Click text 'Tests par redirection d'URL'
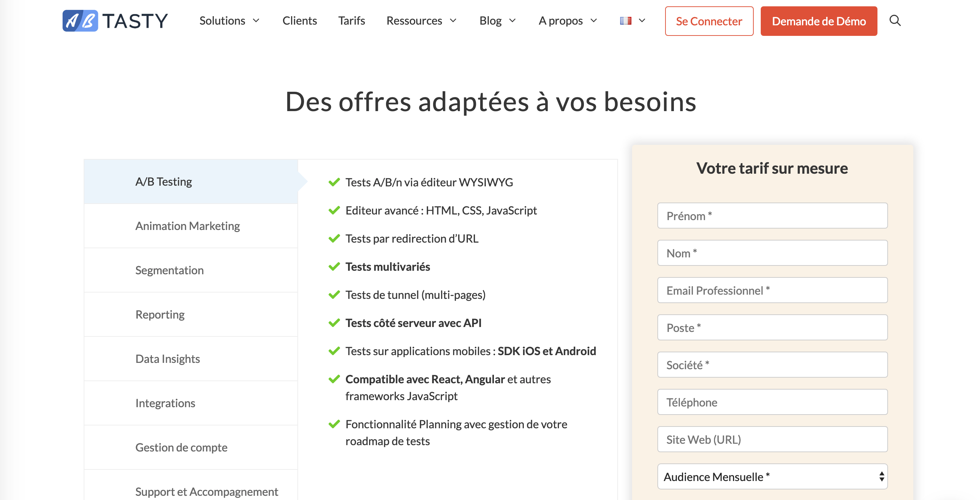The height and width of the screenshot is (500, 978). [x=412, y=238]
